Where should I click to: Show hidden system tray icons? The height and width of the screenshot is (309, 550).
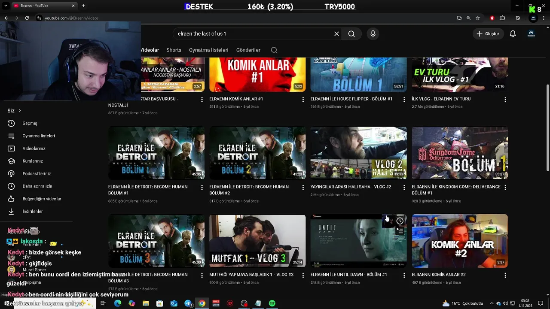(492, 303)
